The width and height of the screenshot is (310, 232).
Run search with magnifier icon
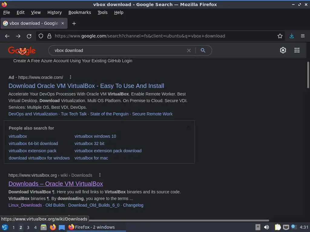pyautogui.click(x=203, y=50)
